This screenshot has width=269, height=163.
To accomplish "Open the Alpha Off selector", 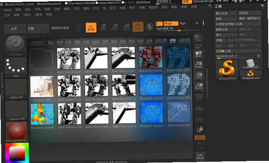I will pyautogui.click(x=16, y=89).
